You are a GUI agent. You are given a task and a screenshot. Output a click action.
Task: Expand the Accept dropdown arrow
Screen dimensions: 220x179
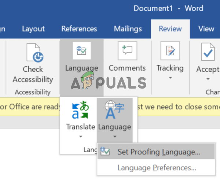click(208, 79)
